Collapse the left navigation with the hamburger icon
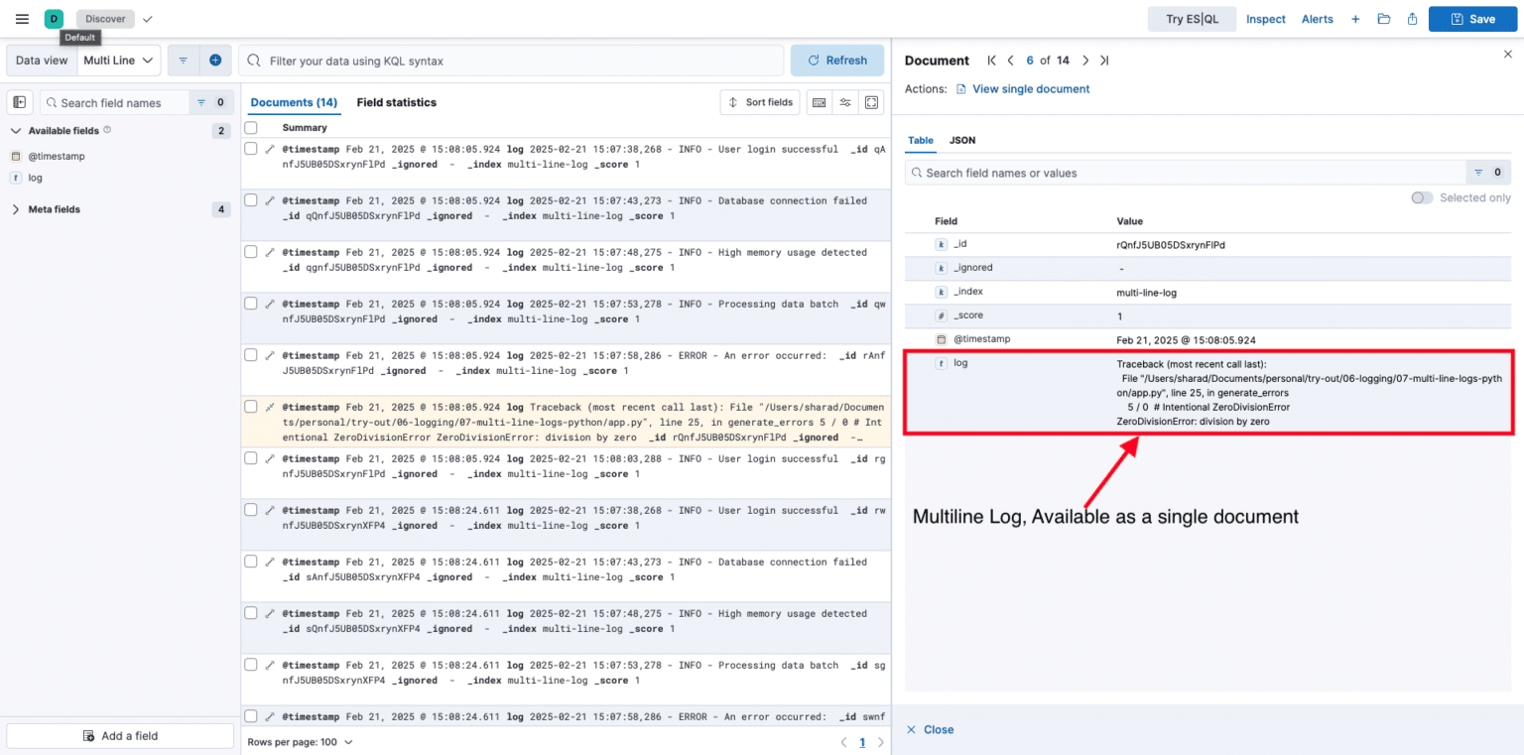The image size is (1524, 755). [x=22, y=19]
